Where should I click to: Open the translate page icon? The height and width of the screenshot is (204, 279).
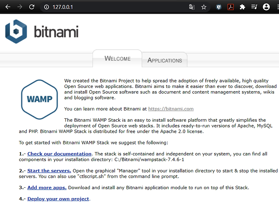[x=192, y=7]
